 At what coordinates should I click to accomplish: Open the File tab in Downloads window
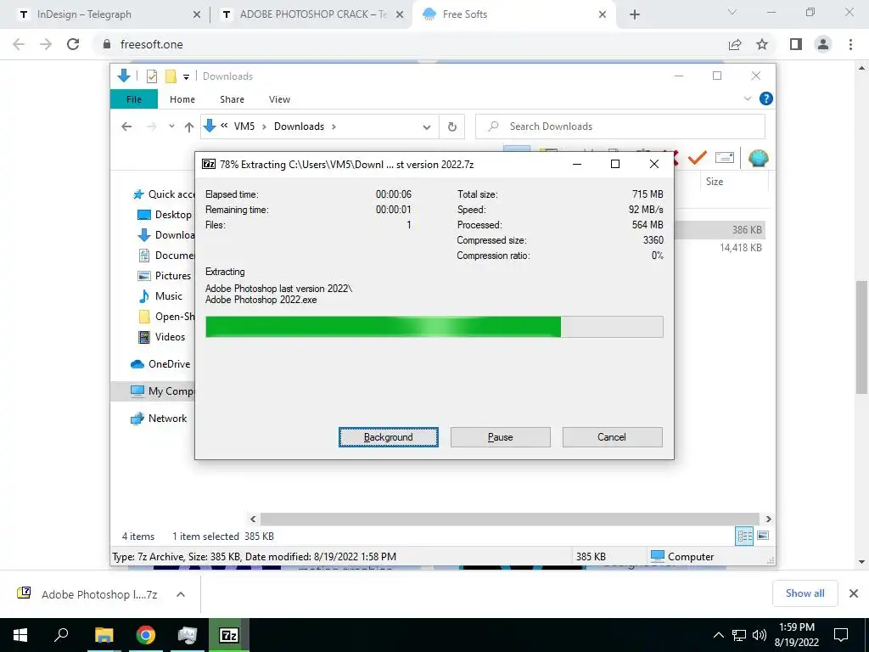(133, 99)
